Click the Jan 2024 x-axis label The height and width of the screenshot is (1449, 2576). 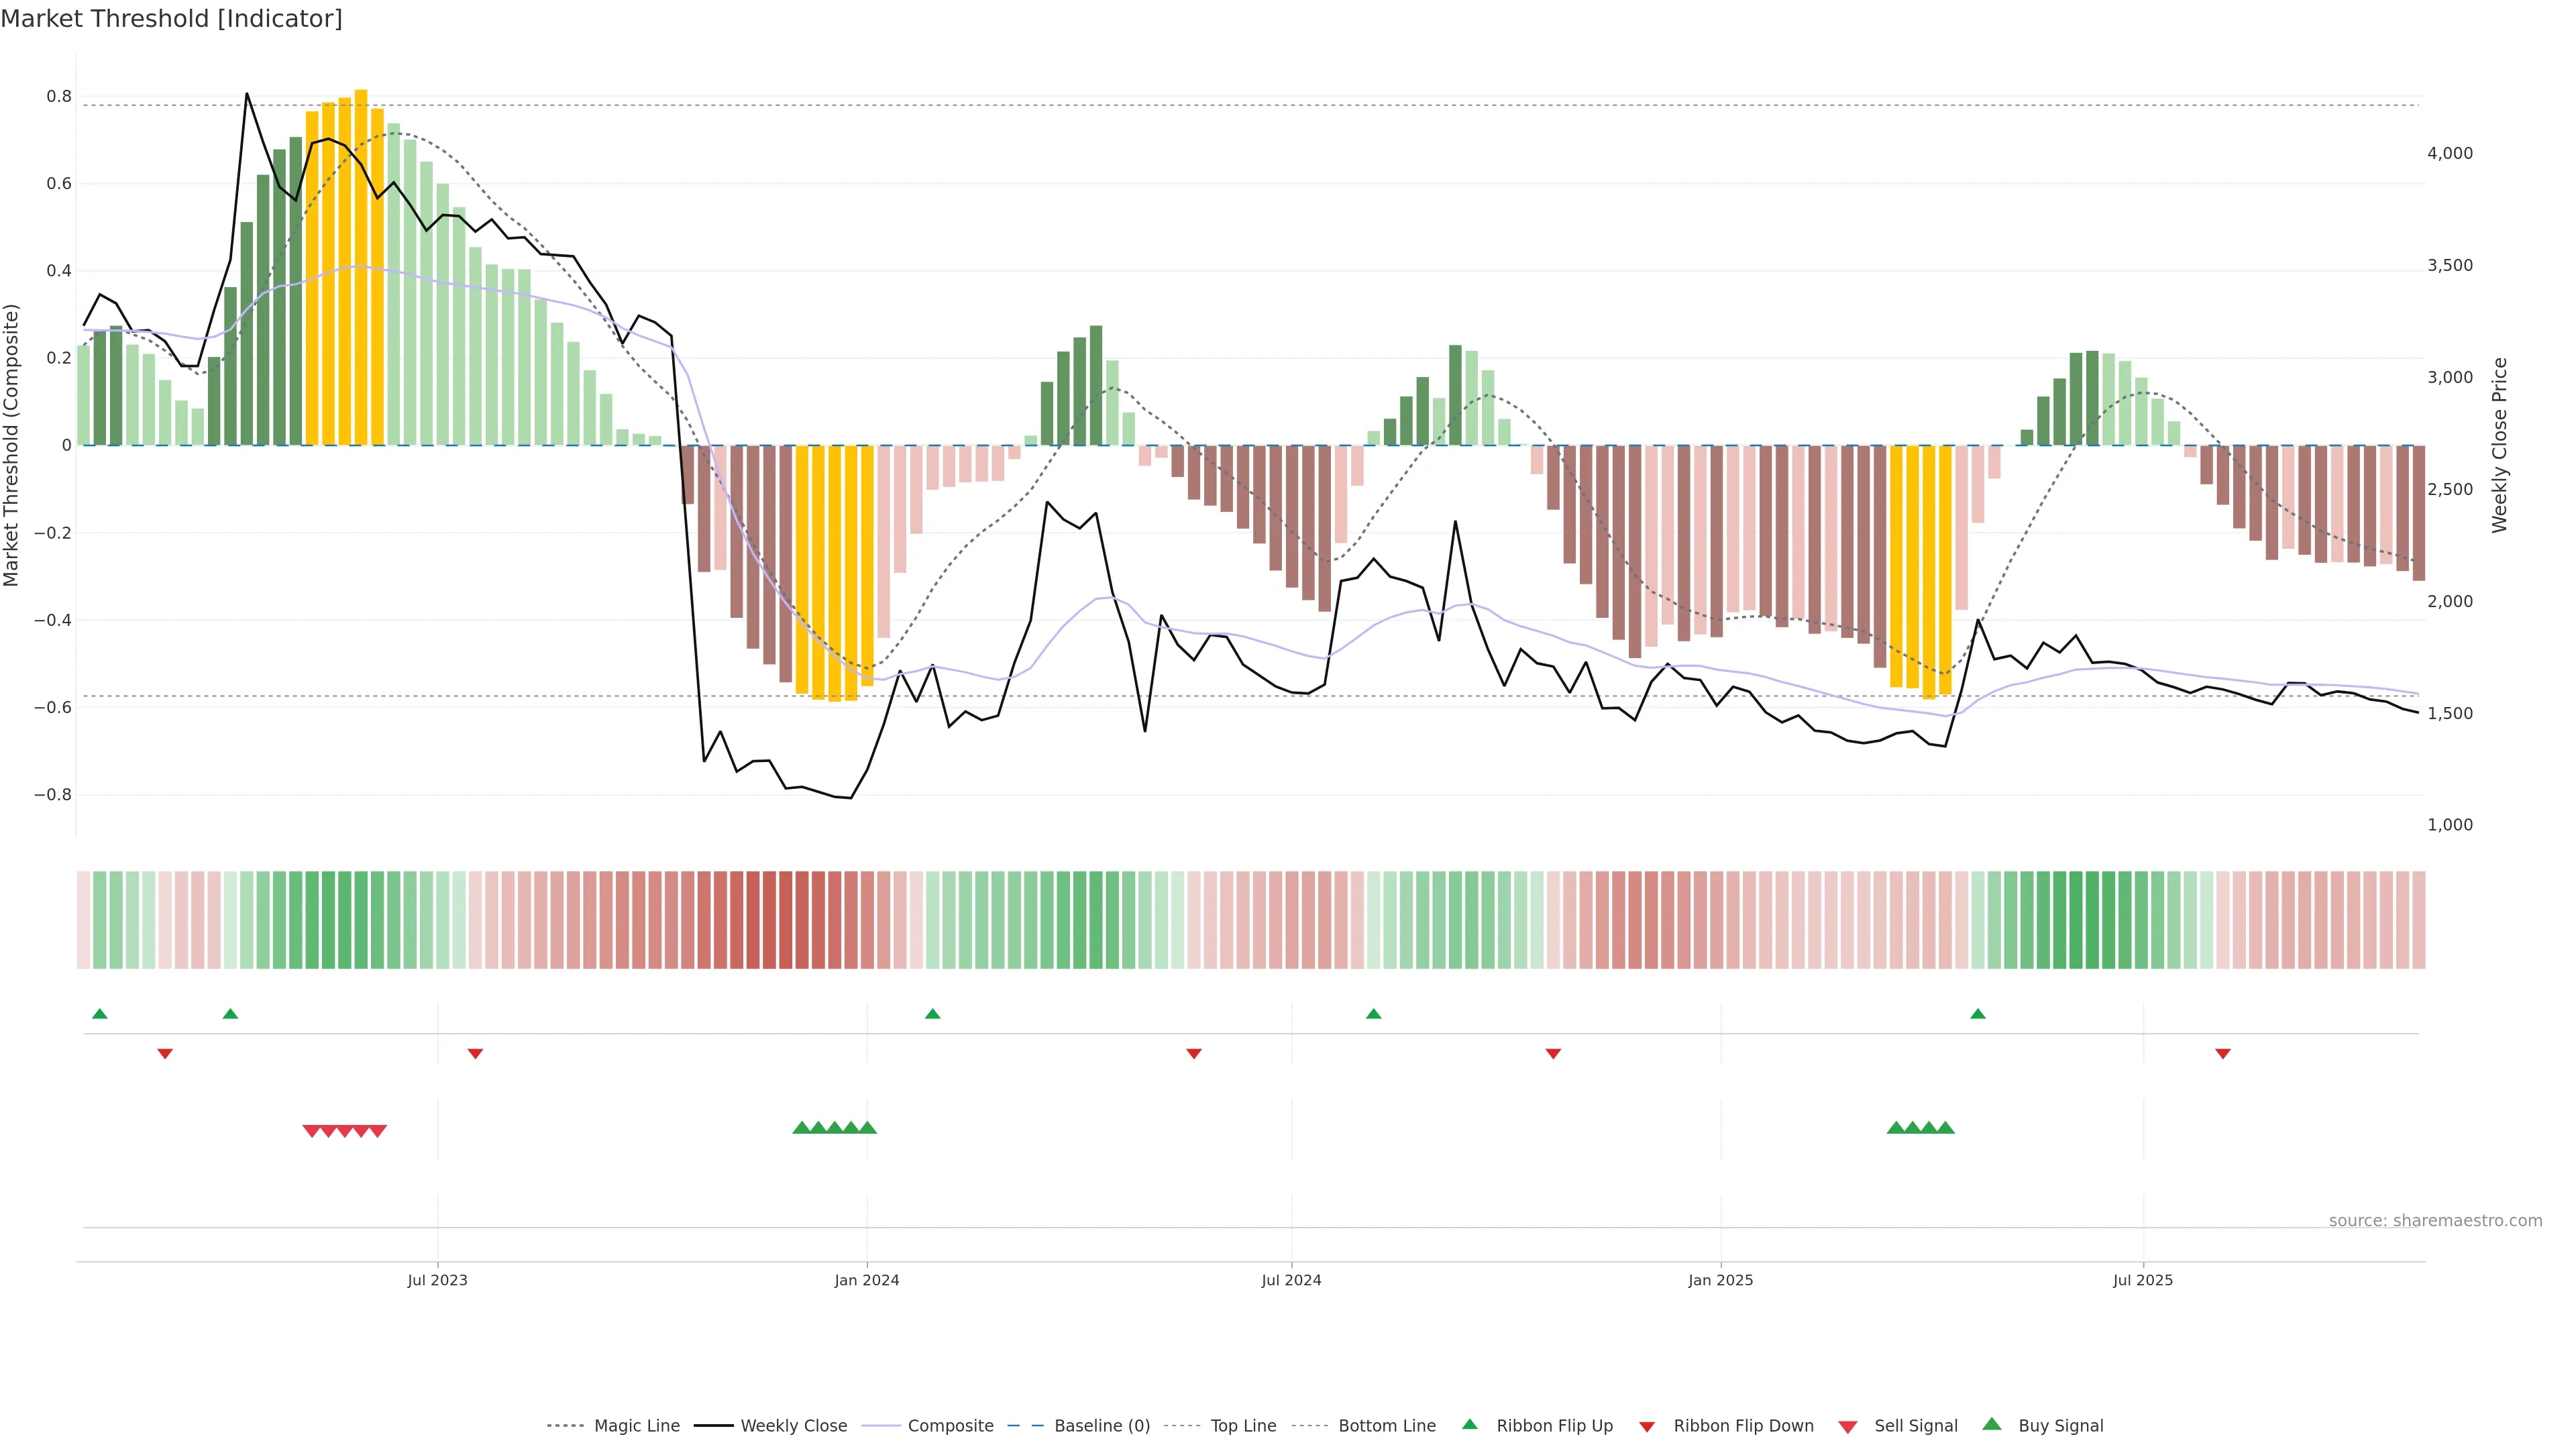click(x=866, y=1280)
